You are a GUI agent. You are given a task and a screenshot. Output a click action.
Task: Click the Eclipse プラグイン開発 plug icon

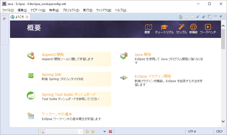point(124,78)
